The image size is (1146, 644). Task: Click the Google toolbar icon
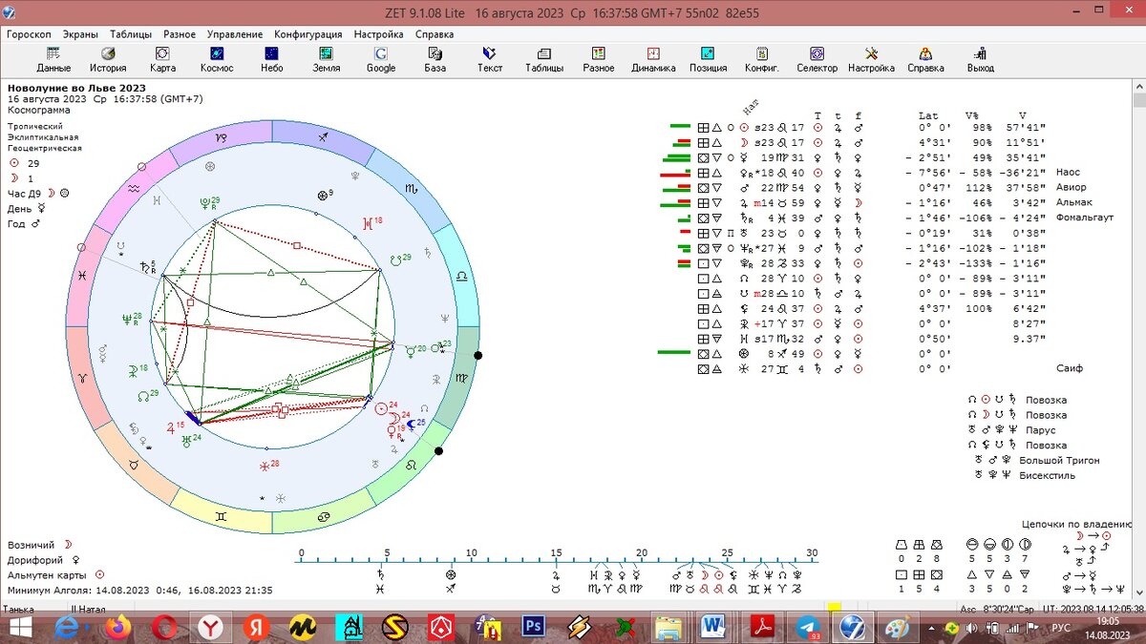[381, 60]
